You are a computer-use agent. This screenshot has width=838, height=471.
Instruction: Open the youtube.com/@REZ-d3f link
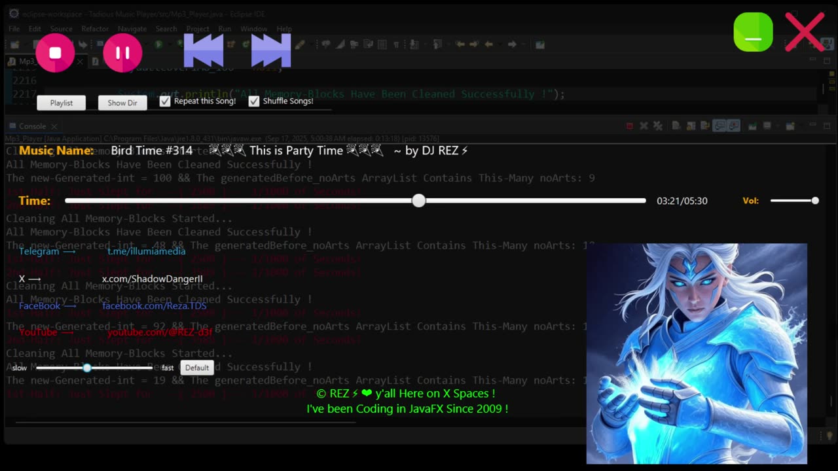point(160,332)
